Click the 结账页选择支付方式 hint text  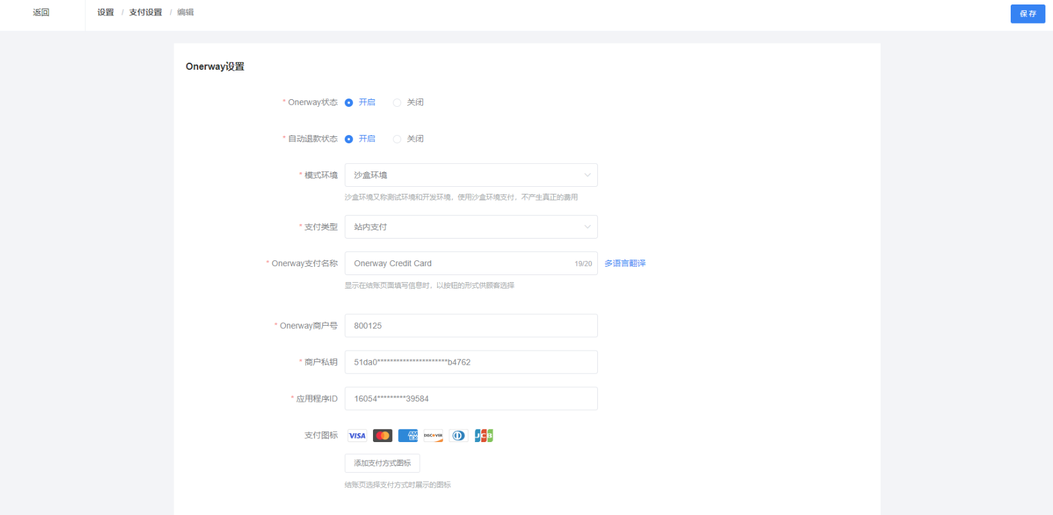click(x=397, y=485)
